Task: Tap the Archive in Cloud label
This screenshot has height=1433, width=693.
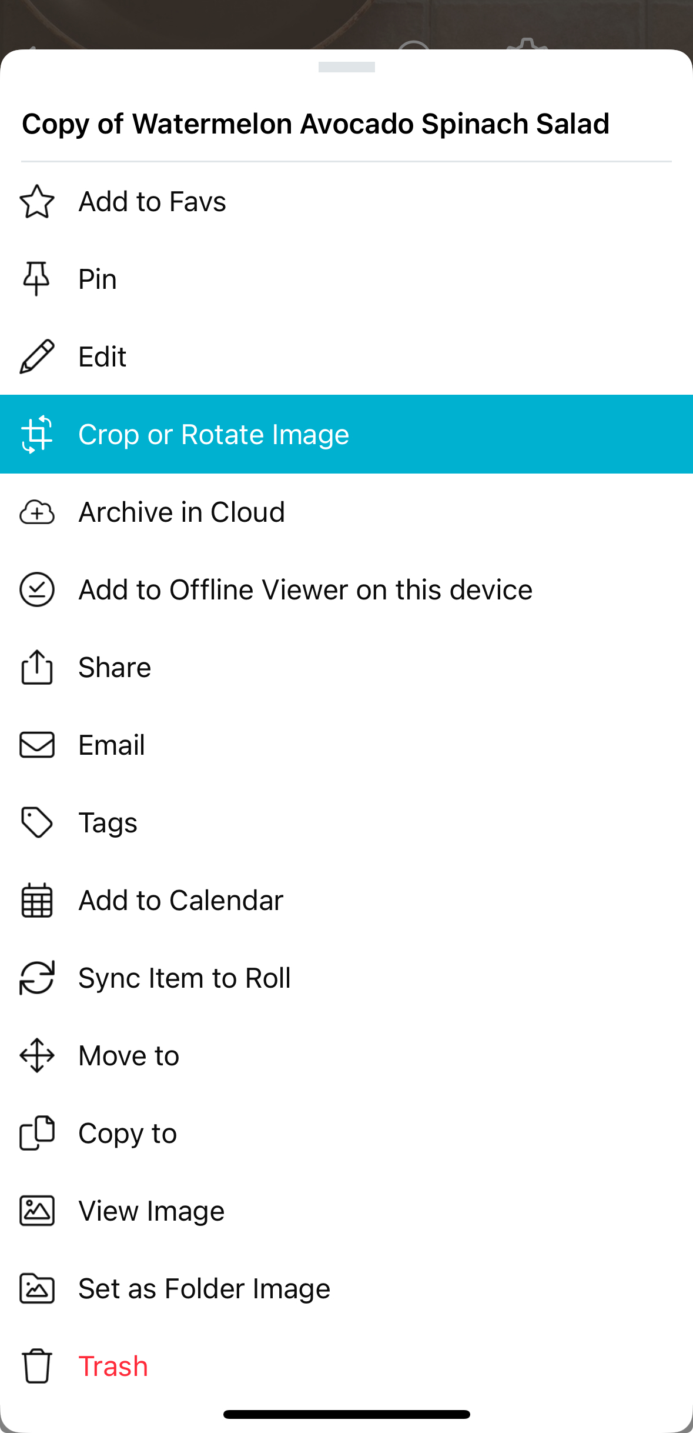Action: point(182,512)
